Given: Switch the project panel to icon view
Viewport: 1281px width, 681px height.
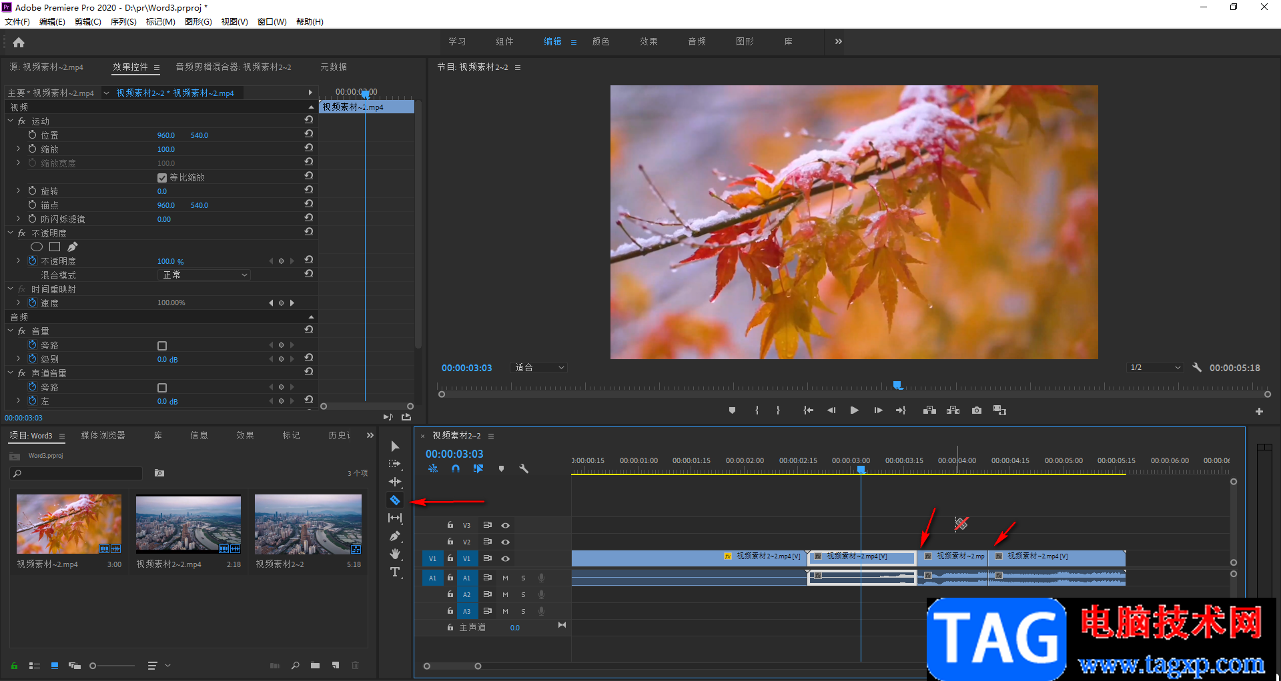Looking at the screenshot, I should (x=55, y=665).
